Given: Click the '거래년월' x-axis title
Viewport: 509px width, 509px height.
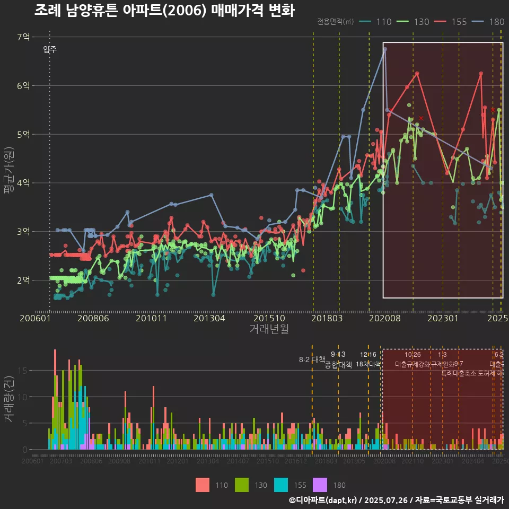Looking at the screenshot, I should coord(269,329).
